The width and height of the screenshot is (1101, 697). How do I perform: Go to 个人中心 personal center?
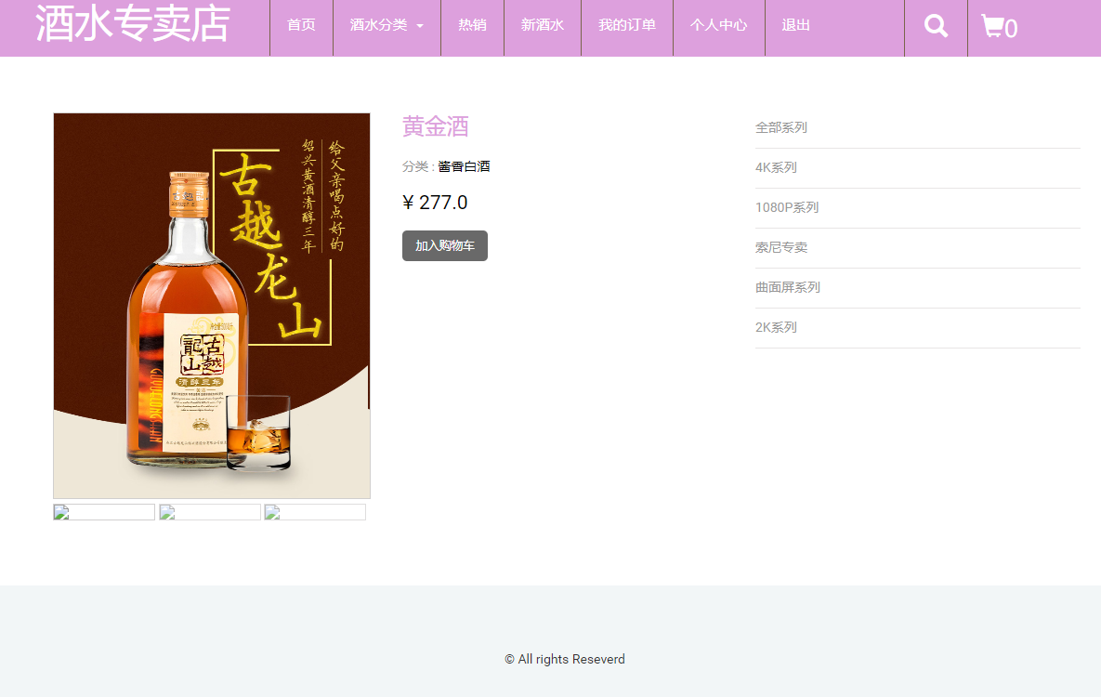[x=719, y=26]
